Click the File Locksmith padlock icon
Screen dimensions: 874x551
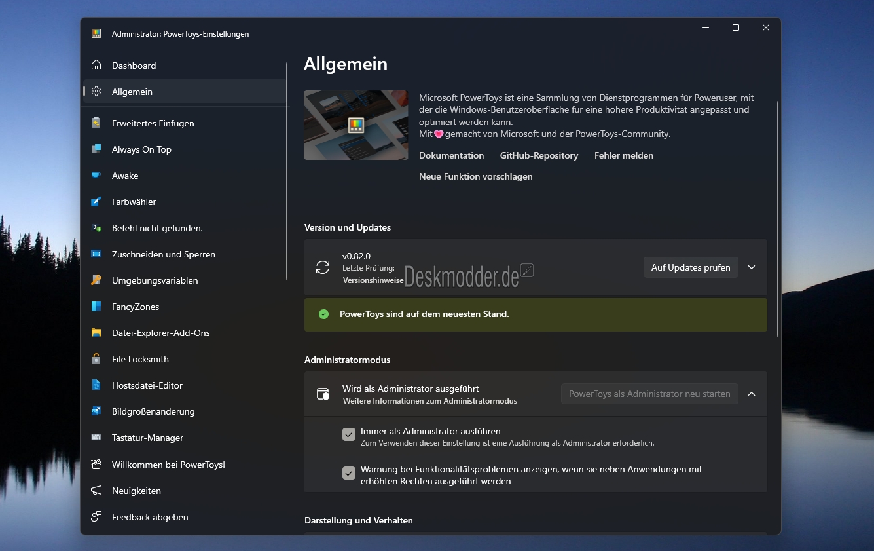point(96,359)
